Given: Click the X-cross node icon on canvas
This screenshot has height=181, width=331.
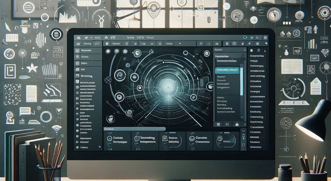Looking at the screenshot, I should pos(109,80).
